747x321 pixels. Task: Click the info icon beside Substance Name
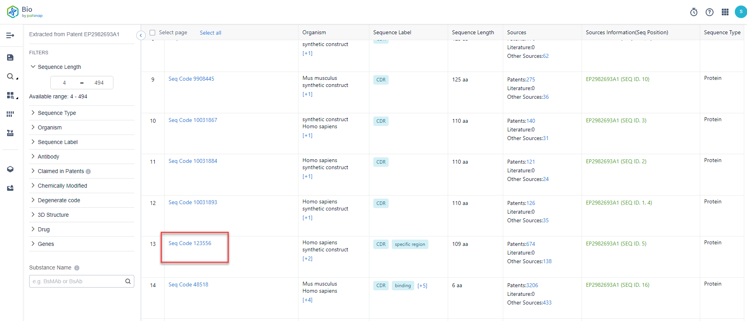(77, 268)
